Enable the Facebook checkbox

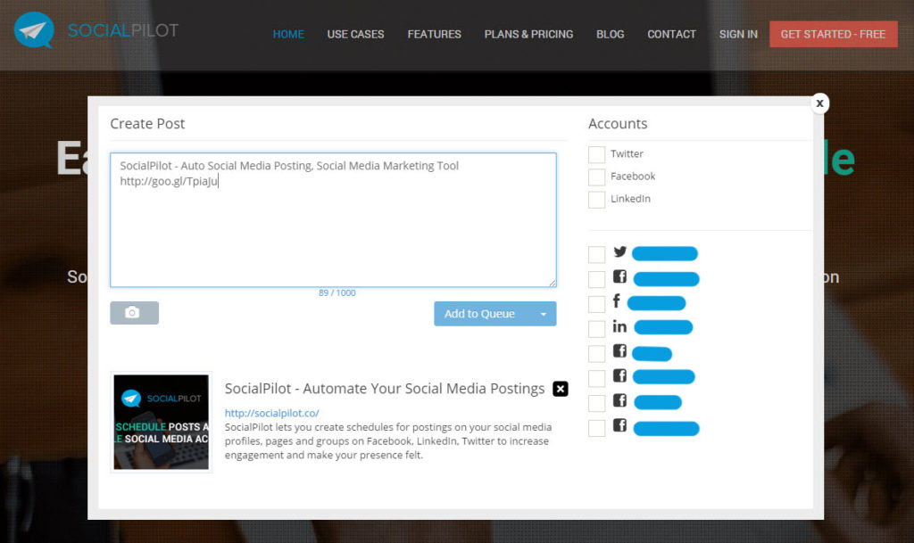(595, 177)
